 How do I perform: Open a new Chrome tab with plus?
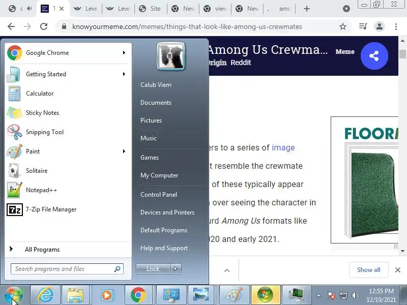pyautogui.click(x=307, y=9)
